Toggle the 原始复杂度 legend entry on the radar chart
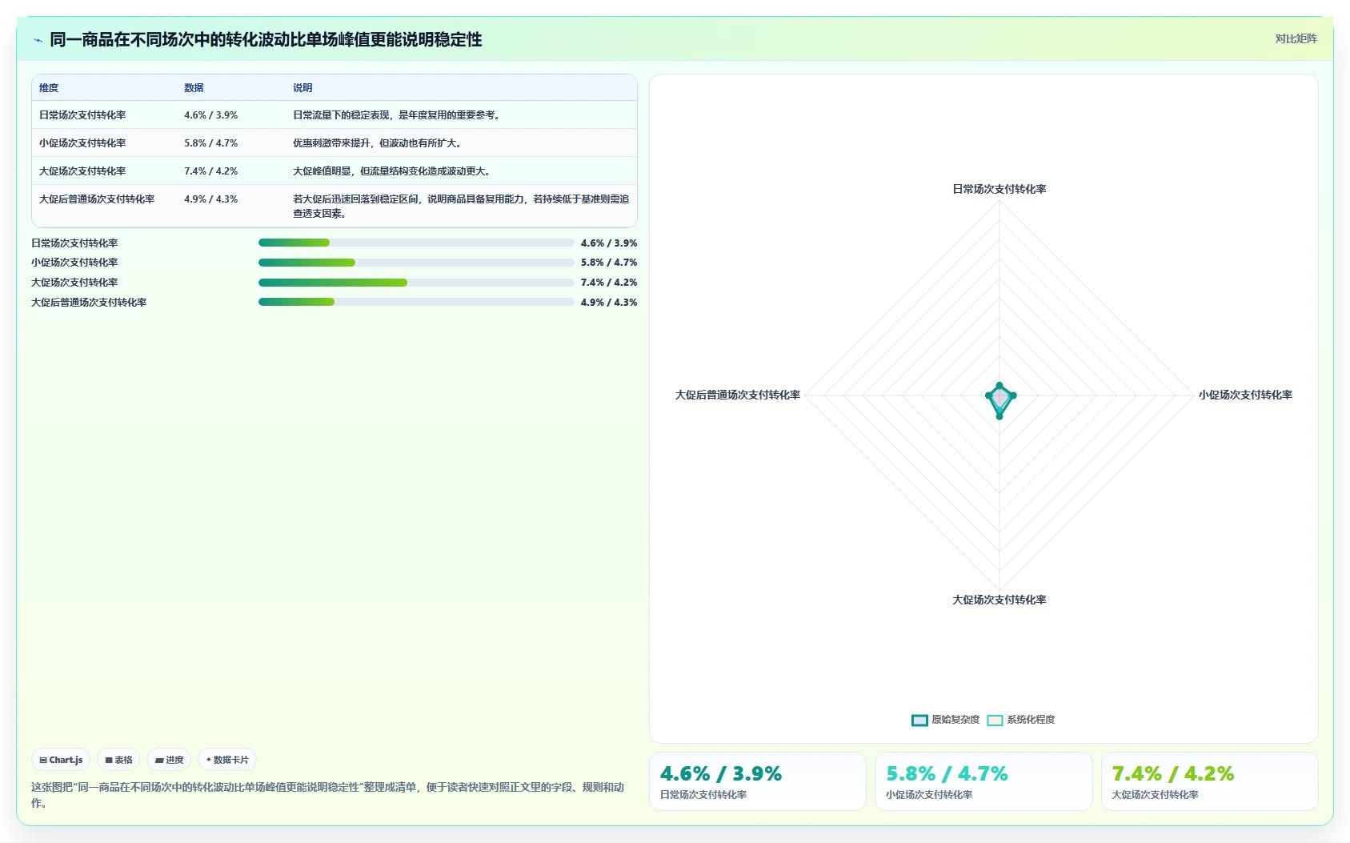 click(945, 720)
